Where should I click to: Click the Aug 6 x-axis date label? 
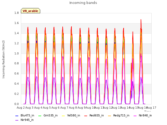56,108
